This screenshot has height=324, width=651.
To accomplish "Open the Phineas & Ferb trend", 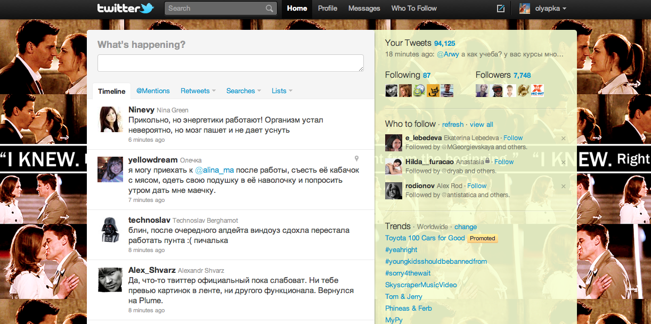I will pyautogui.click(x=409, y=309).
